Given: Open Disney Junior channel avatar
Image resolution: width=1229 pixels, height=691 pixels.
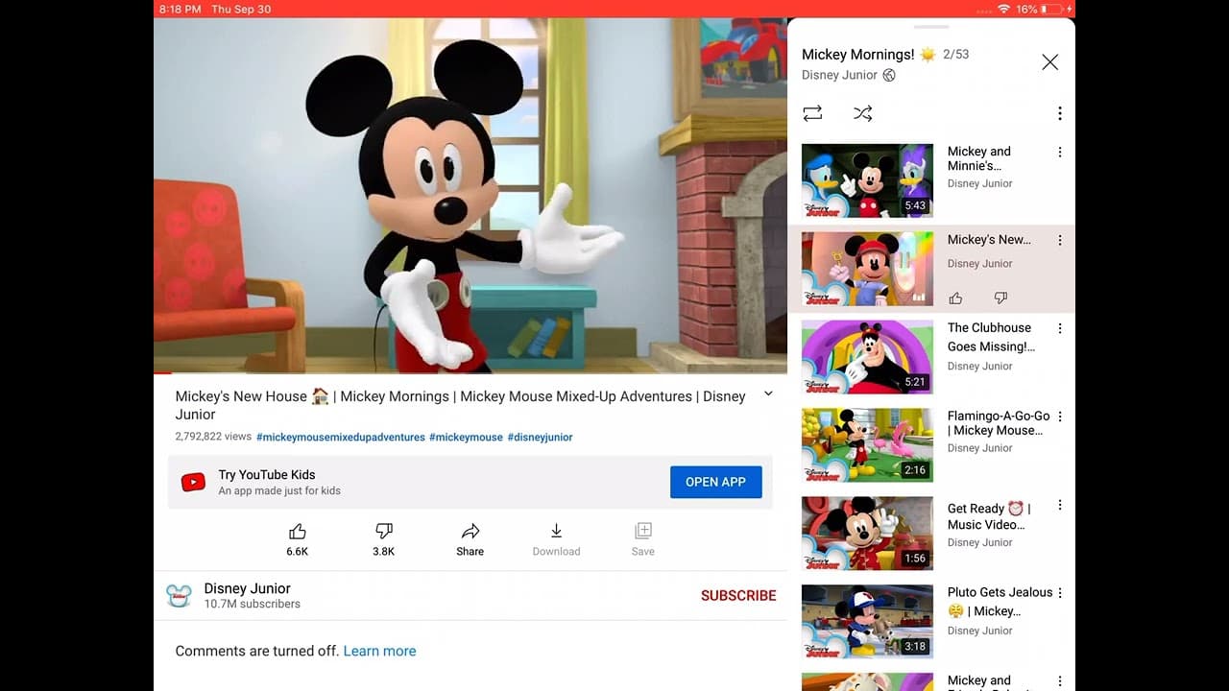Looking at the screenshot, I should (x=179, y=595).
